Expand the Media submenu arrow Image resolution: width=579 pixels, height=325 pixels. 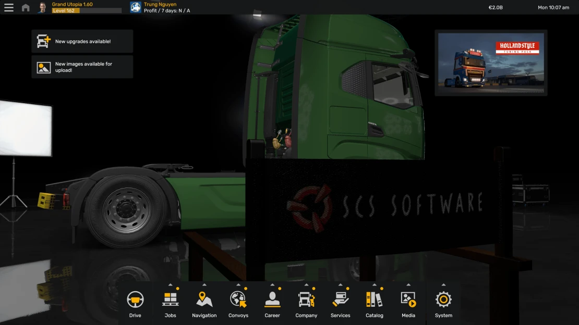(408, 285)
